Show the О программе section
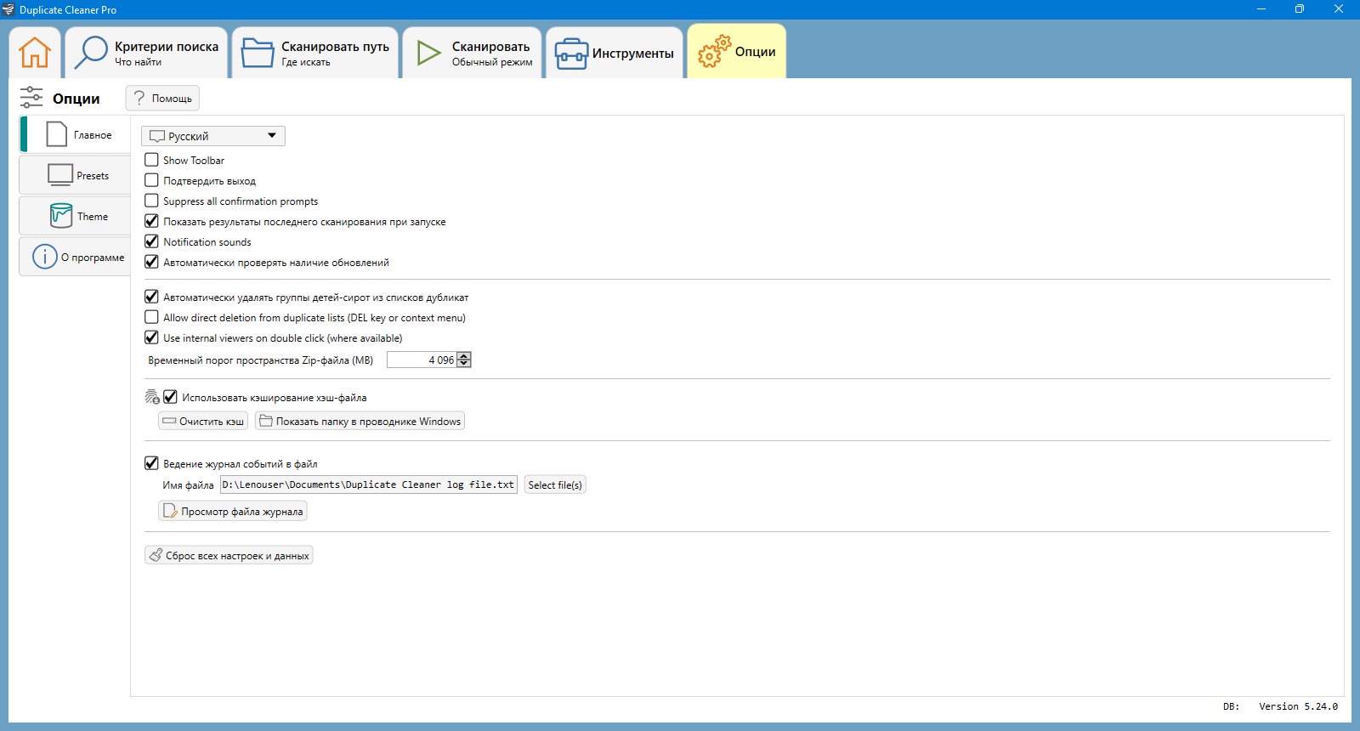The image size is (1360, 731). (75, 257)
